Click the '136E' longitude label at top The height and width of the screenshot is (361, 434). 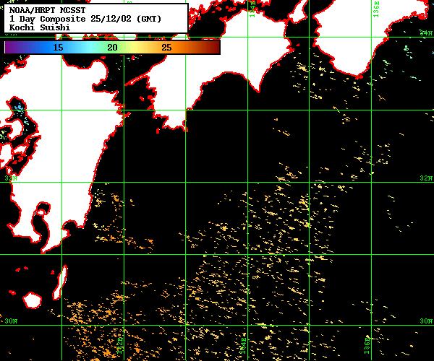(378, 12)
